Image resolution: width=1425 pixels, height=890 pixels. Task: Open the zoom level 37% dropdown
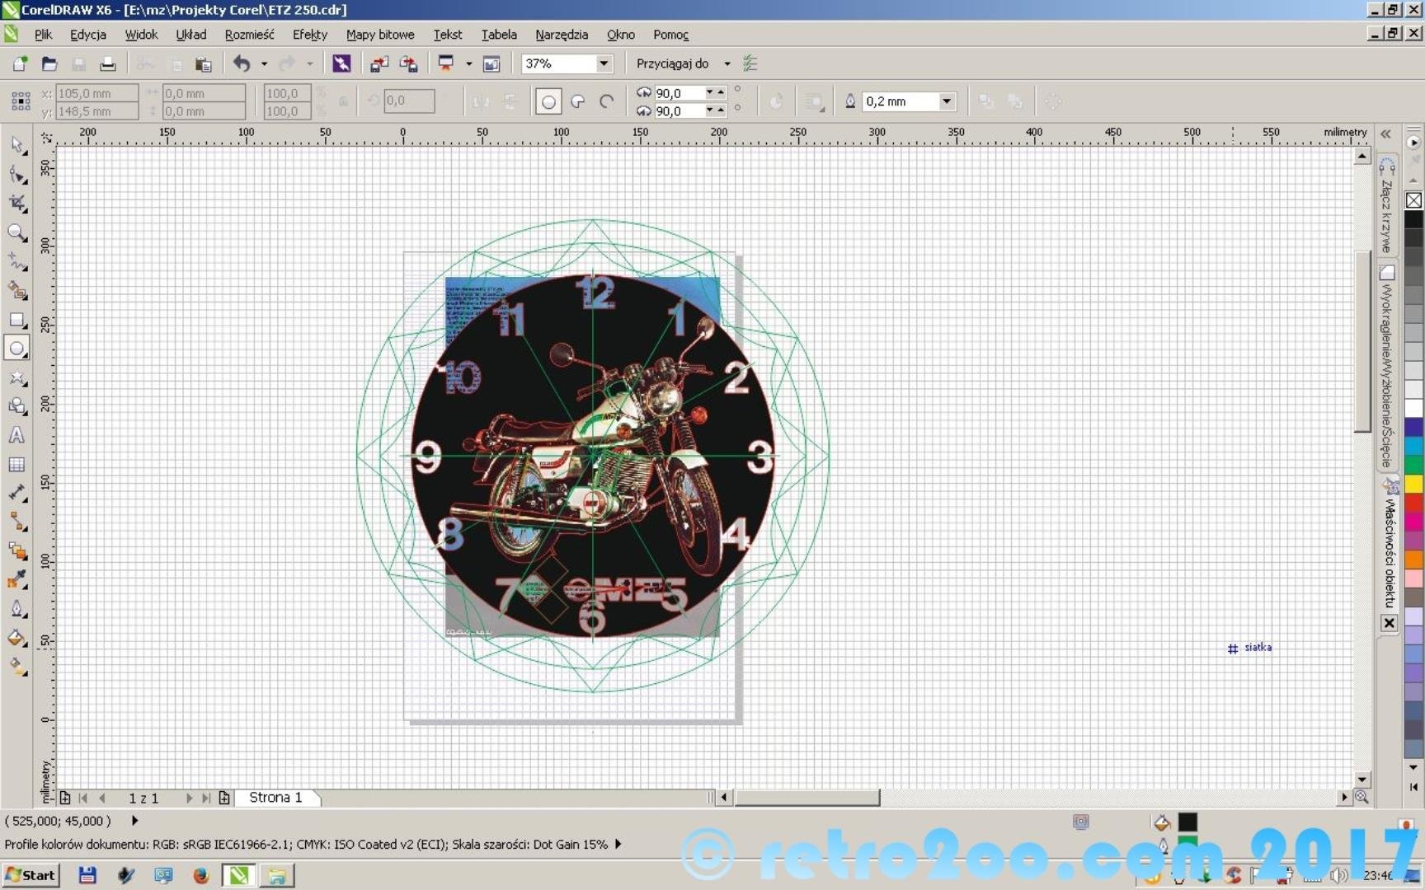604,63
